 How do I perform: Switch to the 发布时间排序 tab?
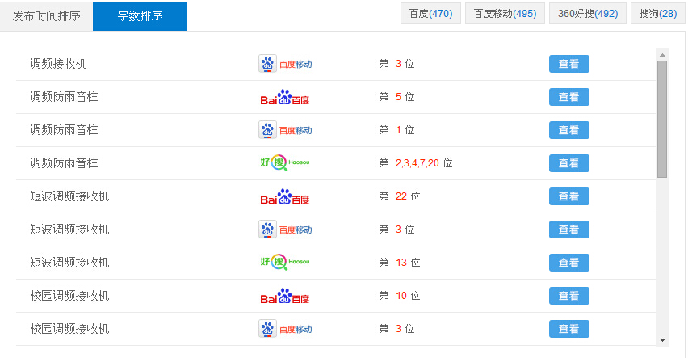(47, 16)
